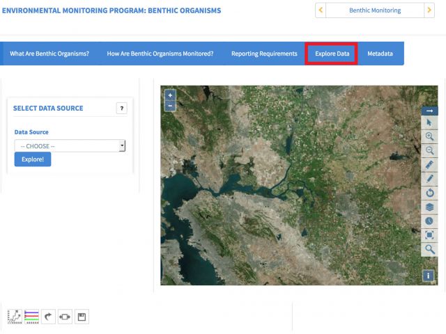This screenshot has width=446, height=334.
Task: Switch to the Metadata tab
Action: pos(380,54)
